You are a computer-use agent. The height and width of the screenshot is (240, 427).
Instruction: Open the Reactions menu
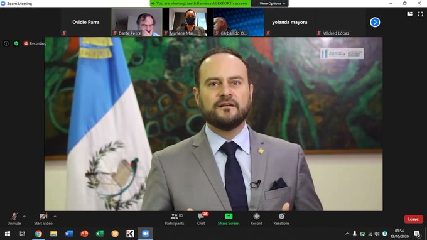coord(281,219)
